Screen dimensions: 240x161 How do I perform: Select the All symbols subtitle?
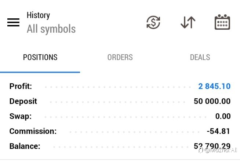51,29
